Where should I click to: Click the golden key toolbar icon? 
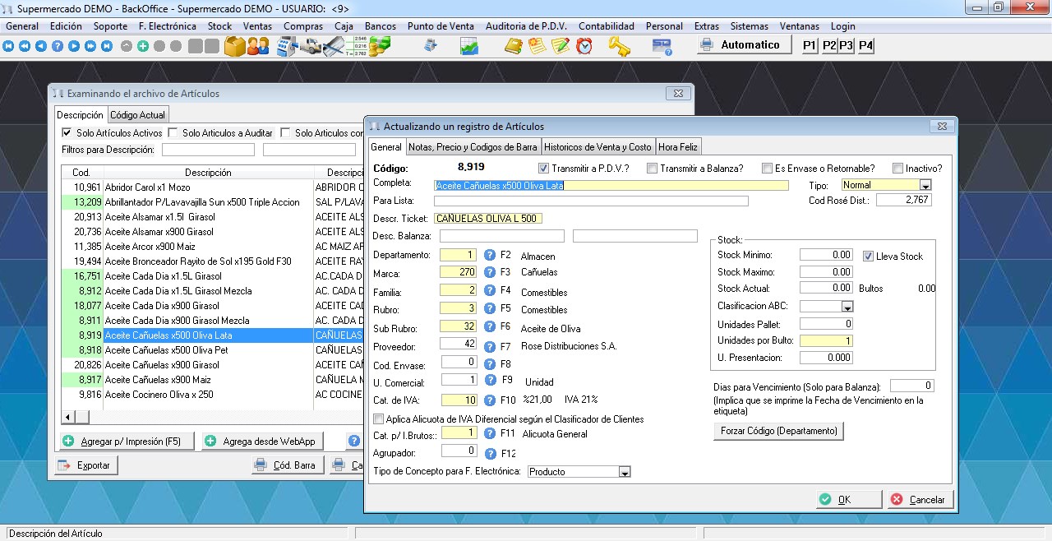click(619, 46)
